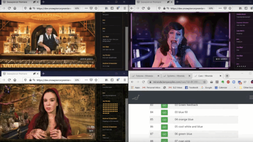
Task: Open Firefox account in top-left window
Action: click(x=118, y=8)
